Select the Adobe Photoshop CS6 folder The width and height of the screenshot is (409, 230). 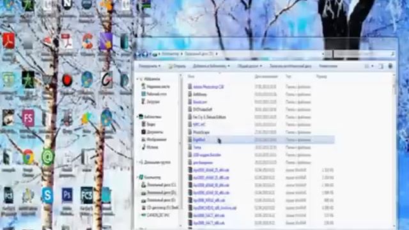click(208, 87)
